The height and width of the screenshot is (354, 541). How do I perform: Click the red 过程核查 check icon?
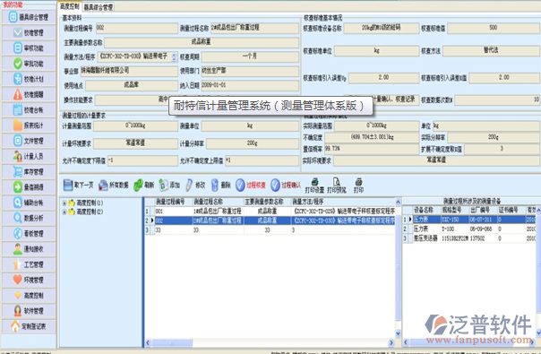click(x=240, y=186)
